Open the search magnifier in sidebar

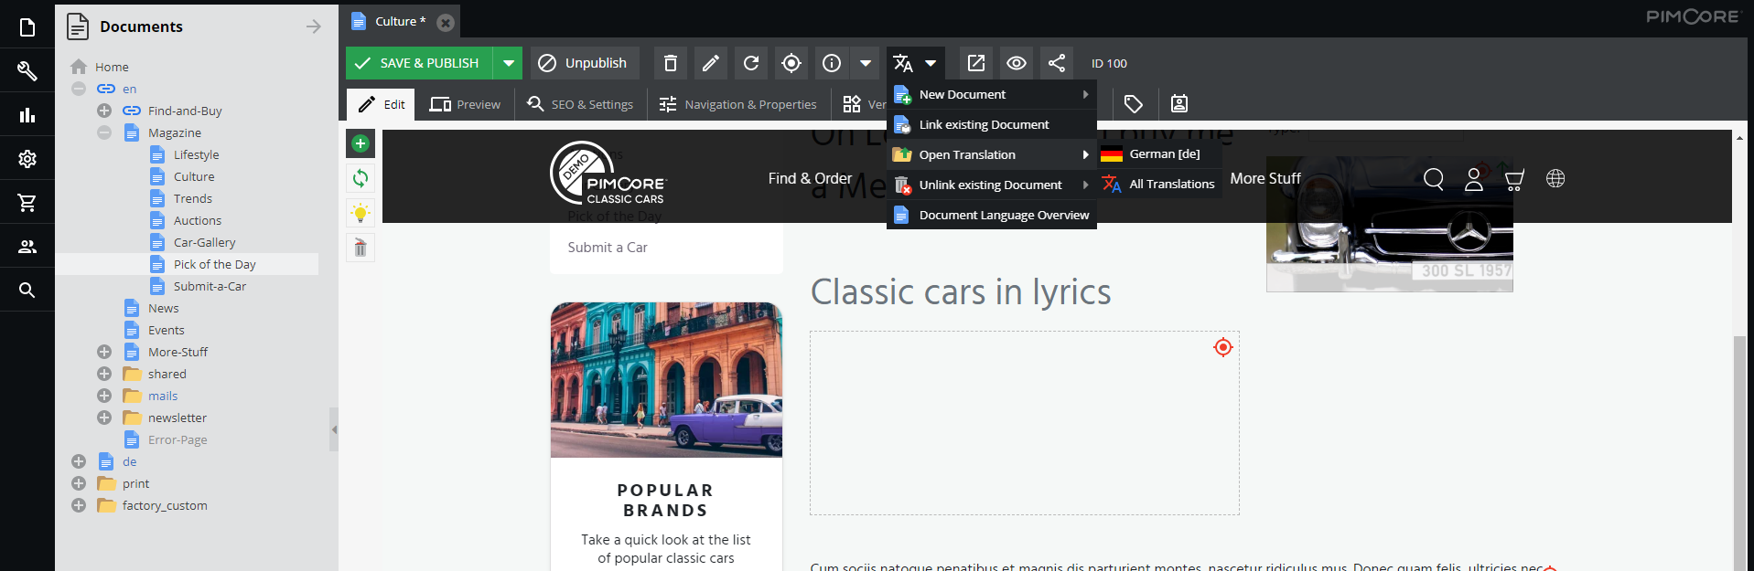click(x=27, y=291)
